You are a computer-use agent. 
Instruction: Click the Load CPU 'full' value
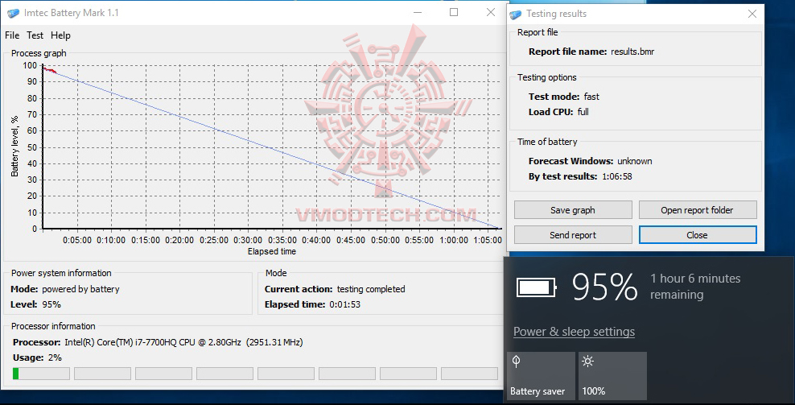(x=583, y=112)
